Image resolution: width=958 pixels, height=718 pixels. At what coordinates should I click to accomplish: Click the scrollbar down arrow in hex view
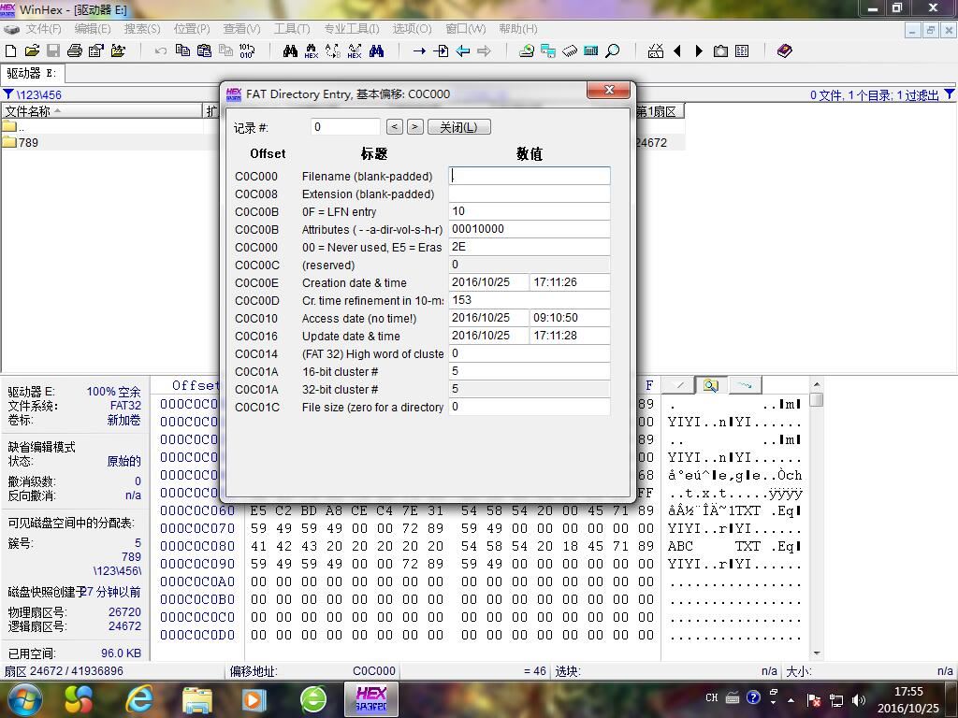pyautogui.click(x=816, y=653)
